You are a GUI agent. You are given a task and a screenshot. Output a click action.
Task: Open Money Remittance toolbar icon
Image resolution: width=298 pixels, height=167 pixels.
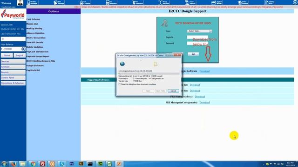pyautogui.click(x=164, y=3)
